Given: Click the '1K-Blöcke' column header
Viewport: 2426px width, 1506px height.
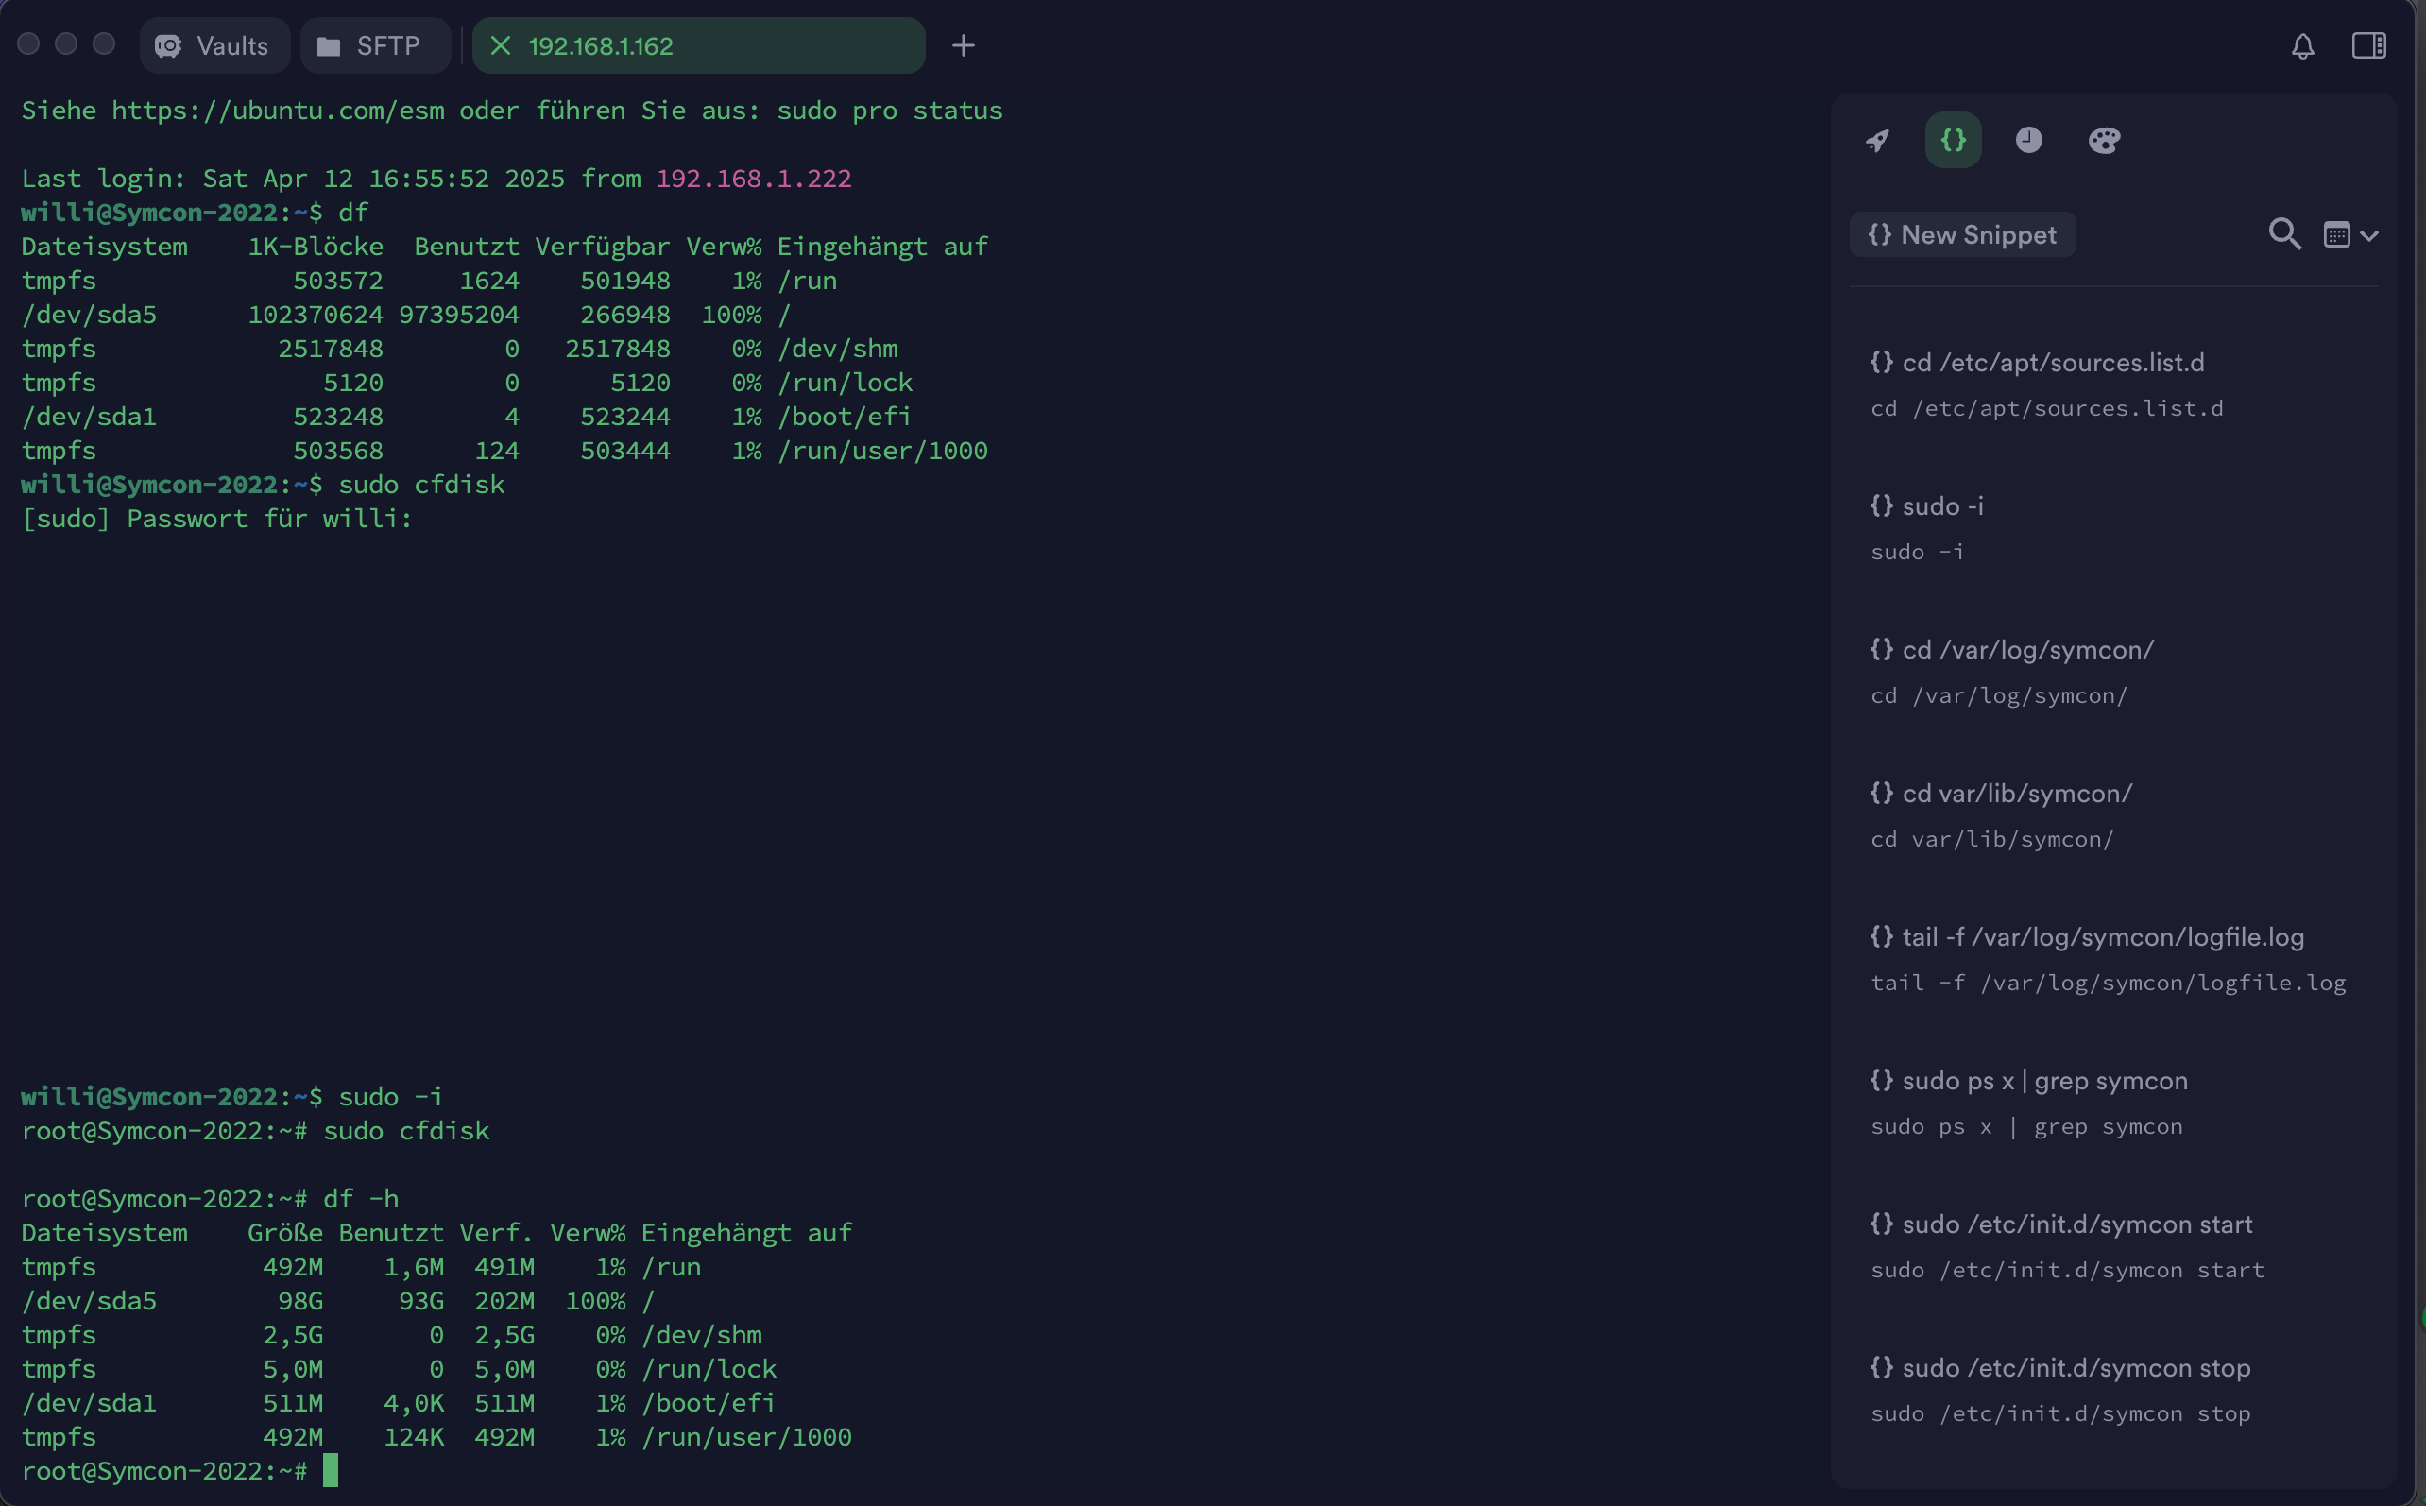Looking at the screenshot, I should tap(316, 247).
